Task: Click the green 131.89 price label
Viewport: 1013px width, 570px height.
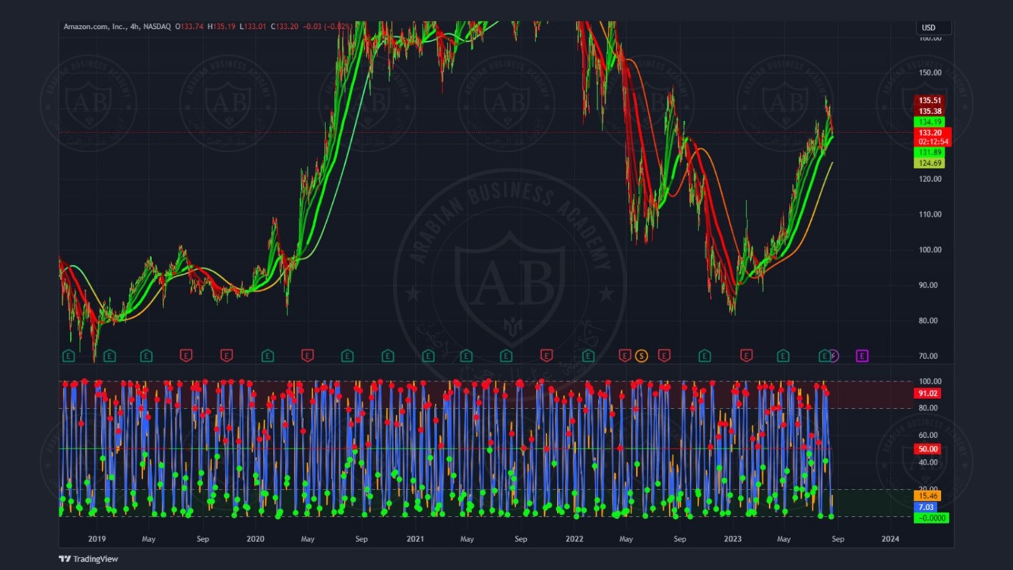Action: pyautogui.click(x=930, y=153)
